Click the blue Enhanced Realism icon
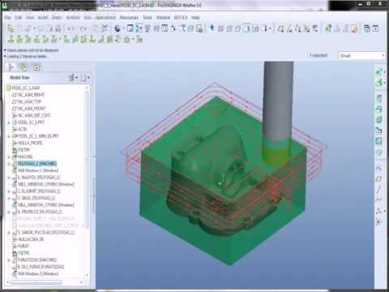 (212, 28)
